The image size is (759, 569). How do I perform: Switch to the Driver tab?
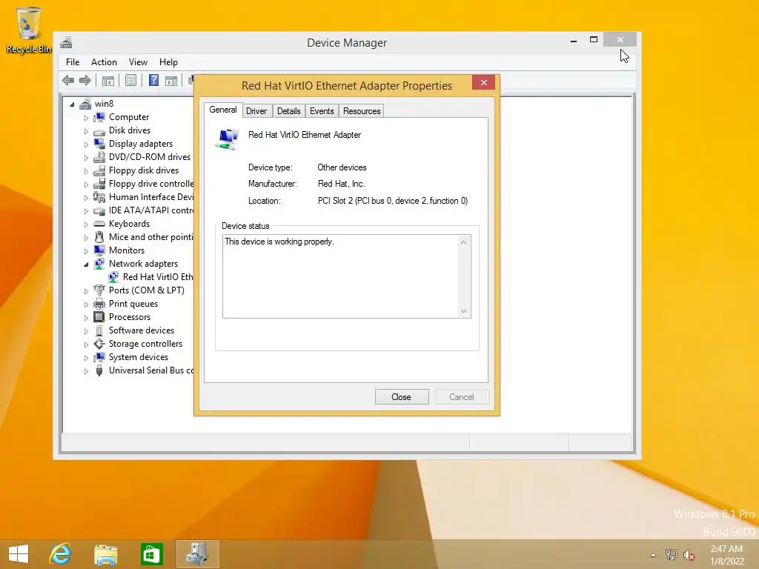point(256,111)
